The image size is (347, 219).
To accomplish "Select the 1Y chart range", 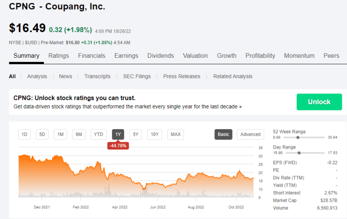I will point(118,135).
